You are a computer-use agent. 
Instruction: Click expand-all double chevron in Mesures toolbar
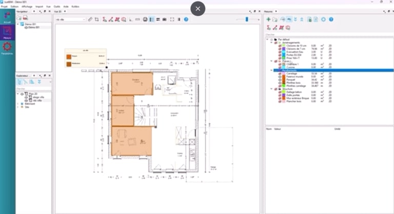coord(295,19)
